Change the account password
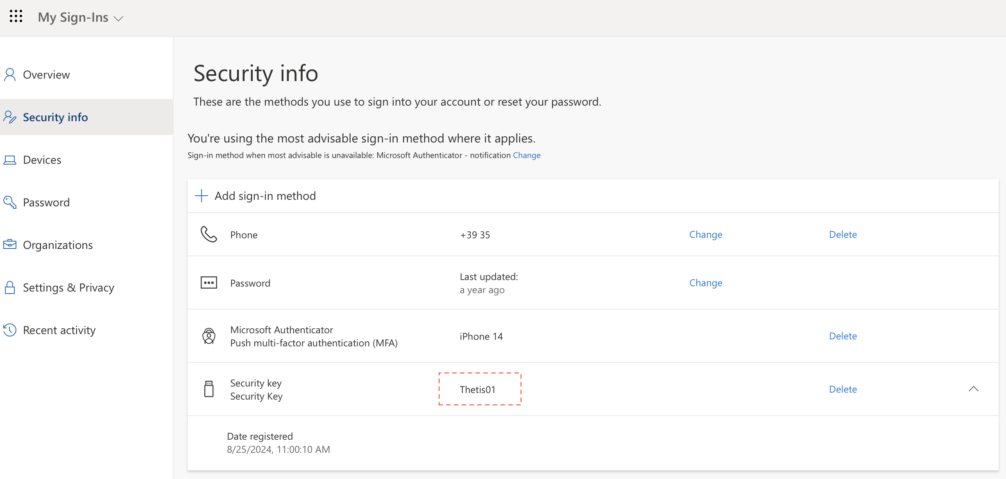The height and width of the screenshot is (479, 1006). click(x=705, y=283)
